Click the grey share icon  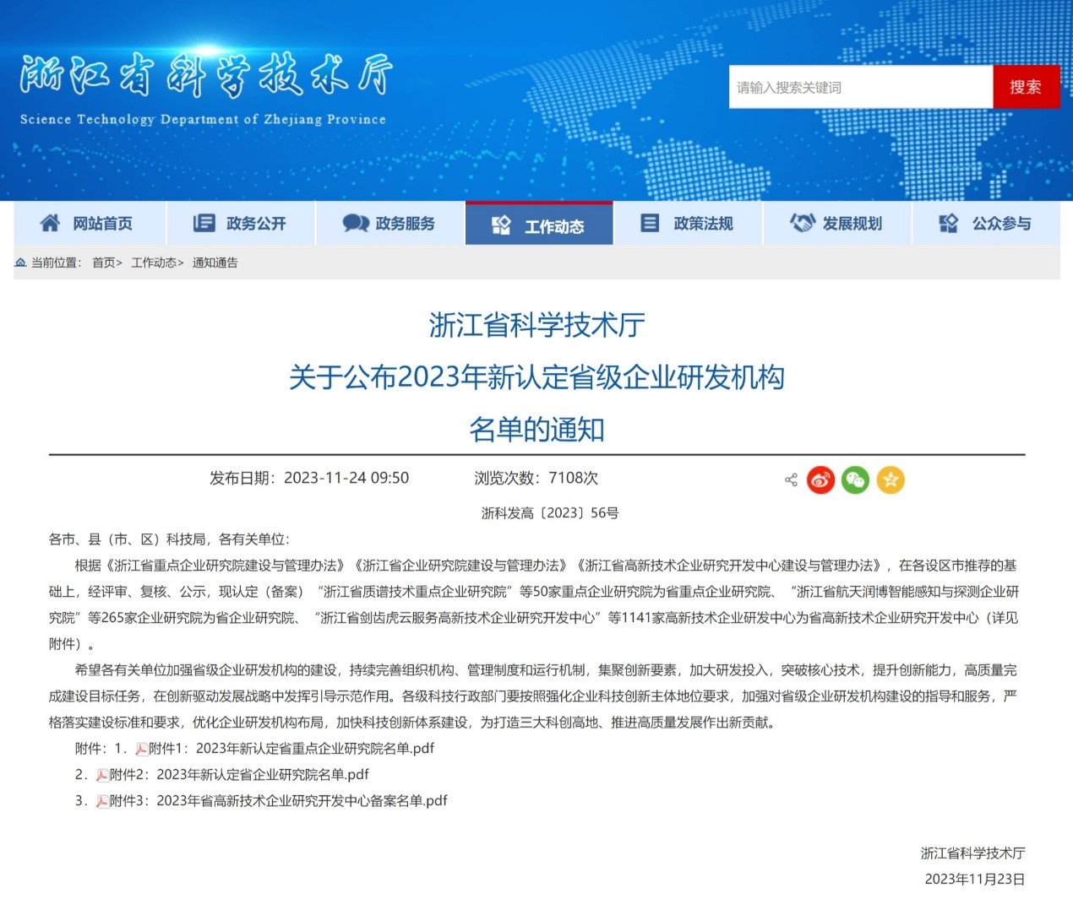791,479
